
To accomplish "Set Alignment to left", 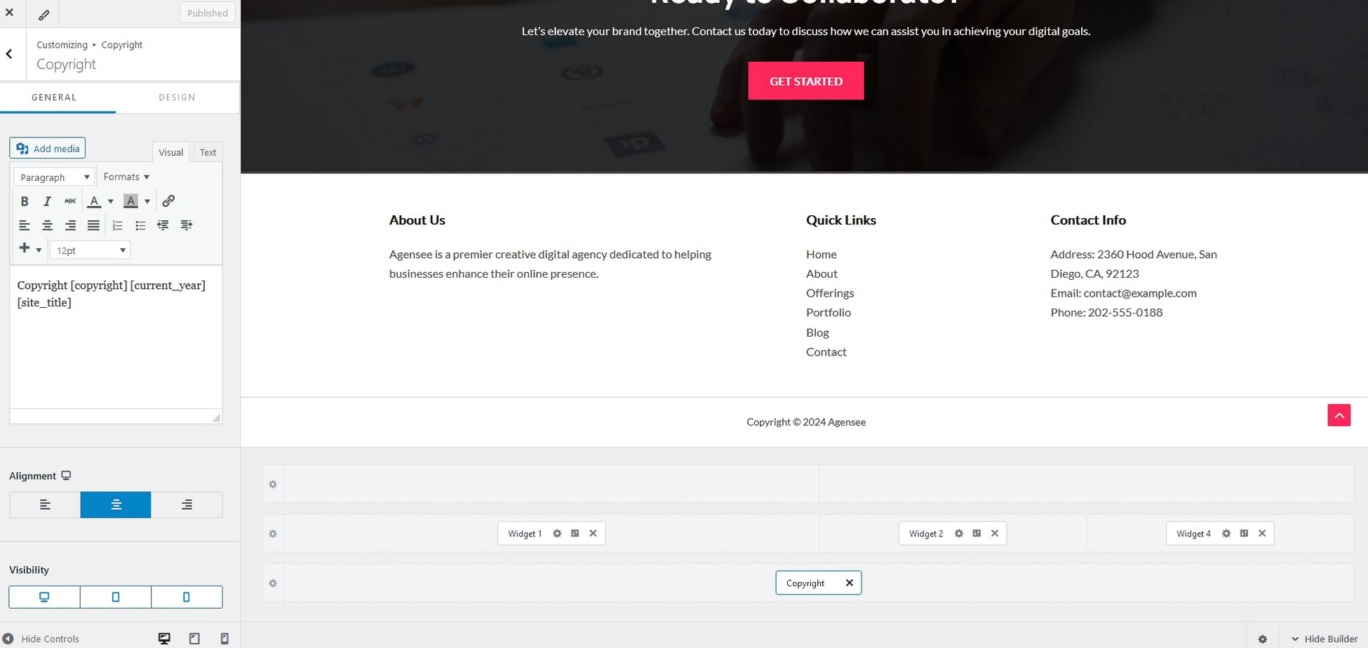I will [45, 505].
